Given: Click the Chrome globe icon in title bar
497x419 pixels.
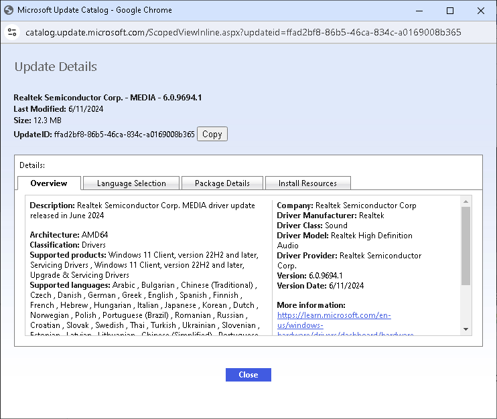Looking at the screenshot, I should point(9,10).
